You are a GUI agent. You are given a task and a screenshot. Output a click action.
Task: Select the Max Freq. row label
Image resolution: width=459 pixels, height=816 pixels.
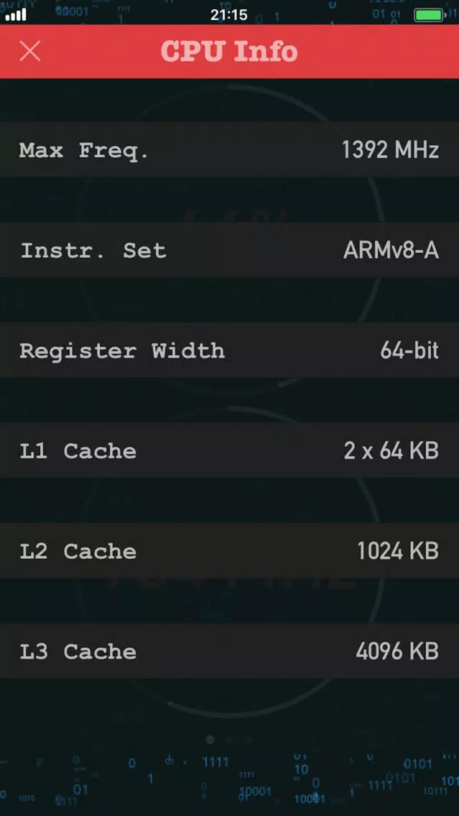[x=84, y=151]
